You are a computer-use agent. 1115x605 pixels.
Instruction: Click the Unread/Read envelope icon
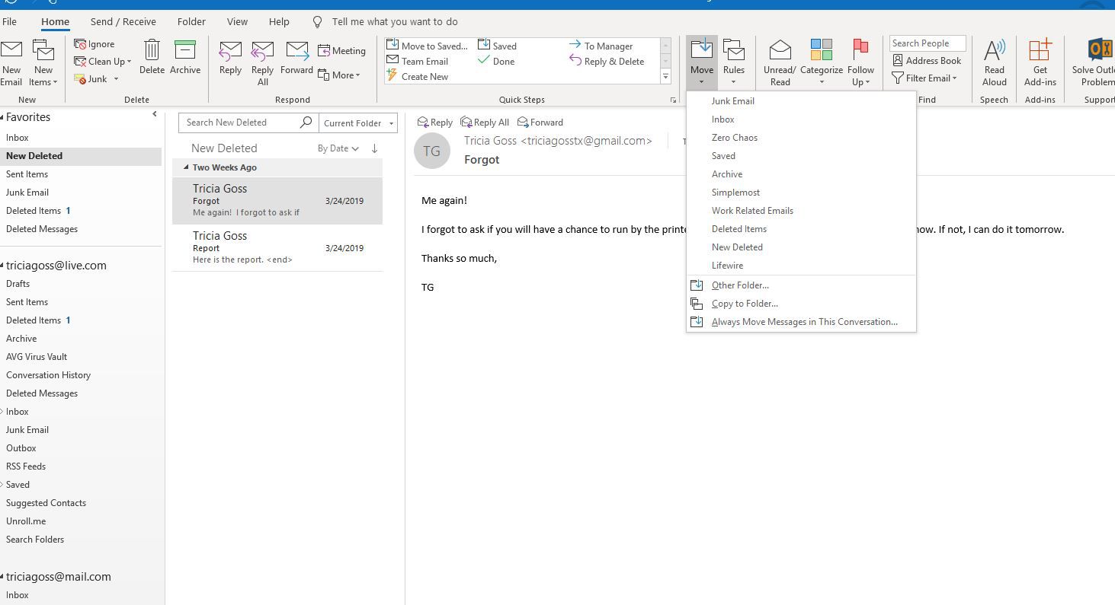pos(780,51)
